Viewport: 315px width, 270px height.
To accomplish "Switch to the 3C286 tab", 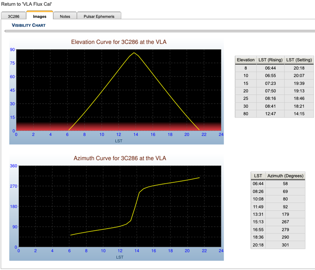I will click(14, 16).
